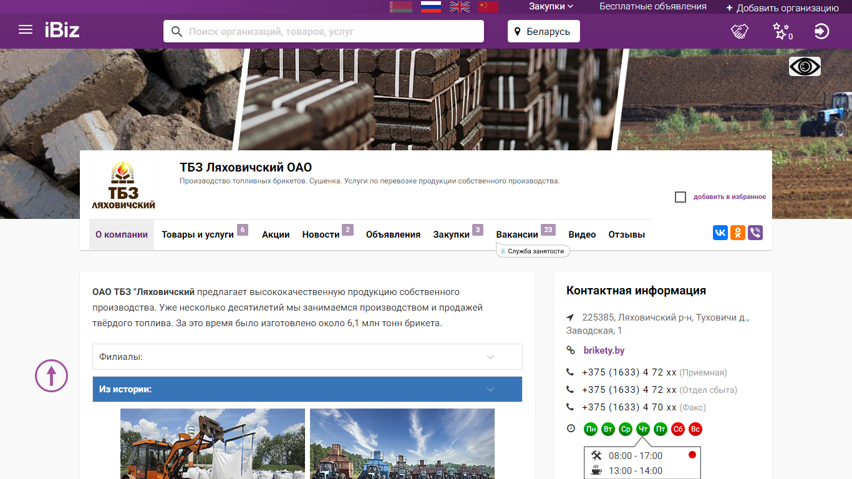Click the working hours 08:00 - 17:00
Viewport: 852px width, 479px height.
pyautogui.click(x=636, y=456)
